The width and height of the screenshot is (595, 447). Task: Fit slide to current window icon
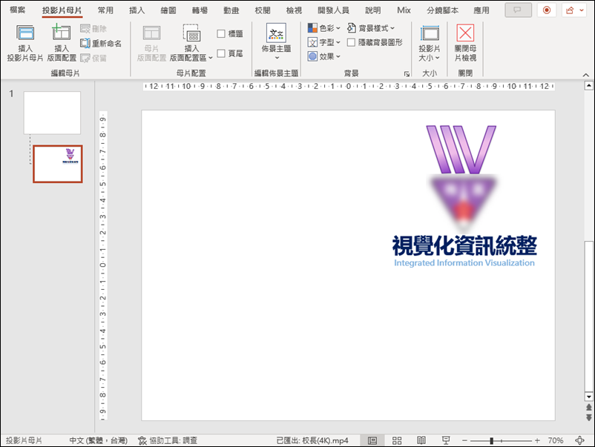580,440
